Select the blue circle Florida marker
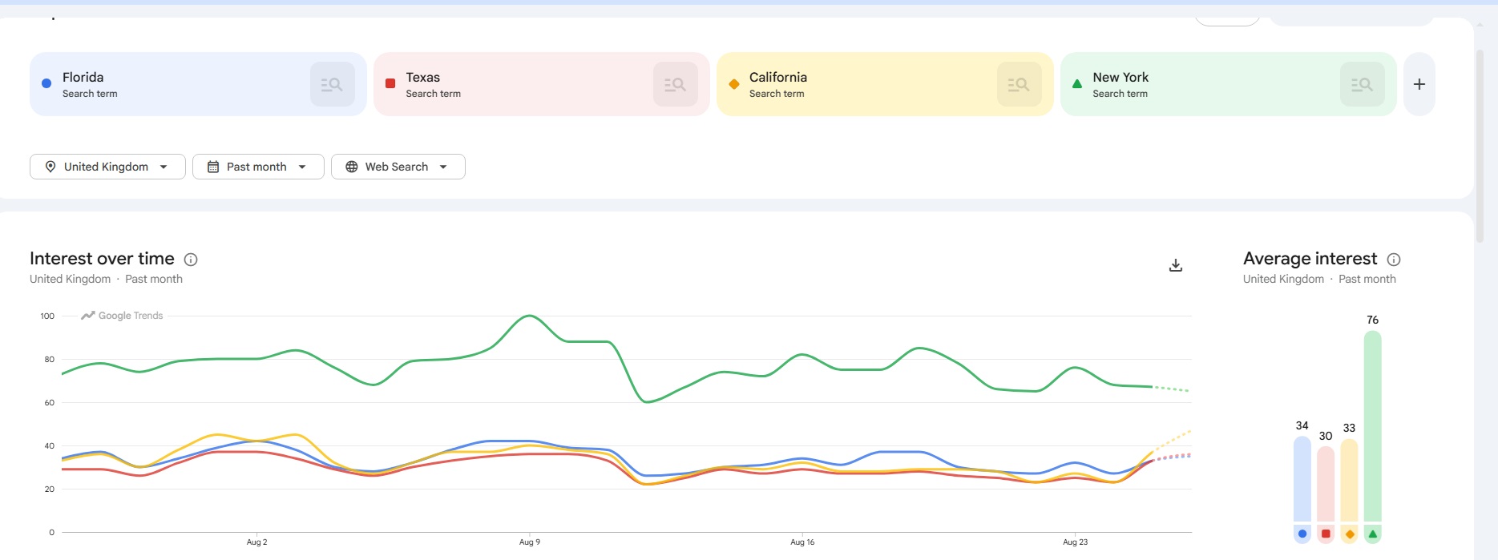1498x560 pixels. pyautogui.click(x=46, y=83)
